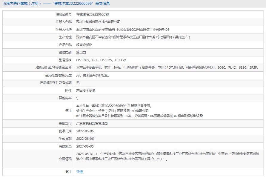Image resolution: width=266 pixels, height=178 pixels.
Task: Click the 注册人住所 label cell
Action: tap(38, 30)
